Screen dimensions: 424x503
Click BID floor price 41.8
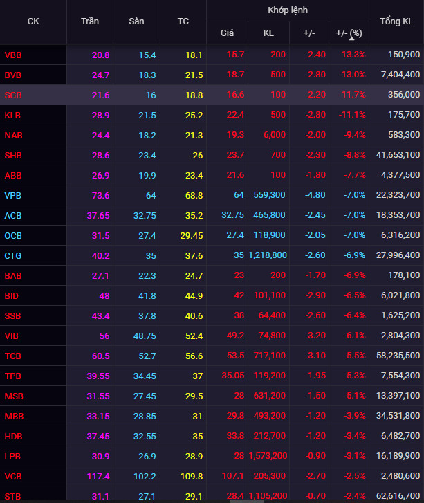click(147, 295)
